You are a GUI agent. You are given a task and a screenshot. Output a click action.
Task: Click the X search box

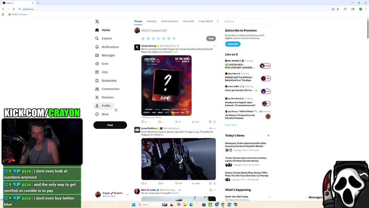pyautogui.click(x=248, y=21)
